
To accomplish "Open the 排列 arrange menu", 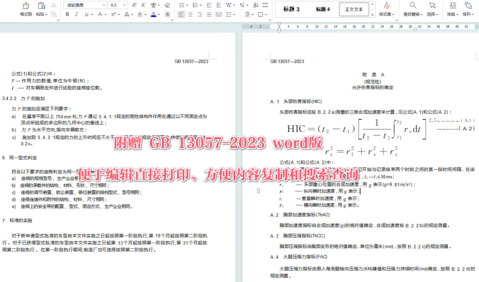I will point(468,9).
